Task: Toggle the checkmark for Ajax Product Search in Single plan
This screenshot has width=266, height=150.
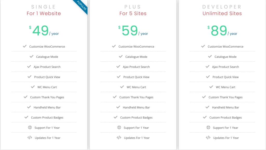Action: tap(29, 67)
